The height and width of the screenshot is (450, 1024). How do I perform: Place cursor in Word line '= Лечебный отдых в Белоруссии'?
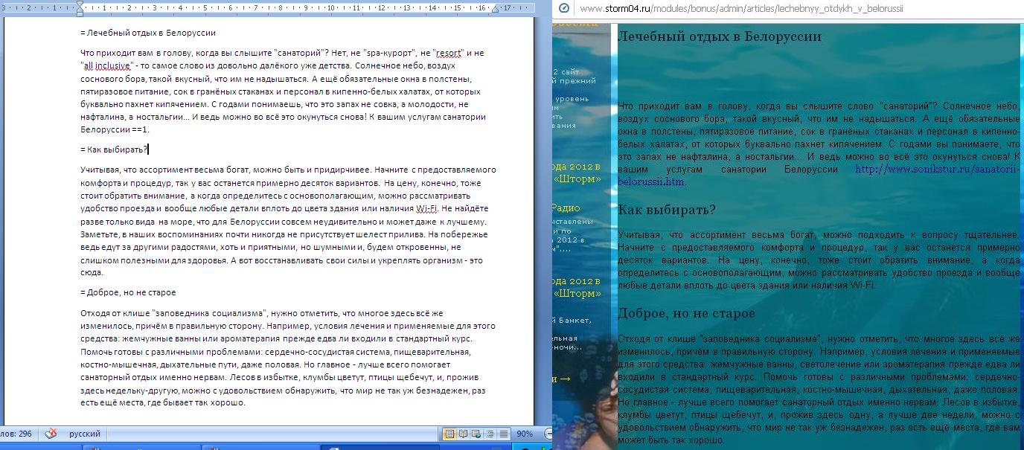tap(148, 33)
